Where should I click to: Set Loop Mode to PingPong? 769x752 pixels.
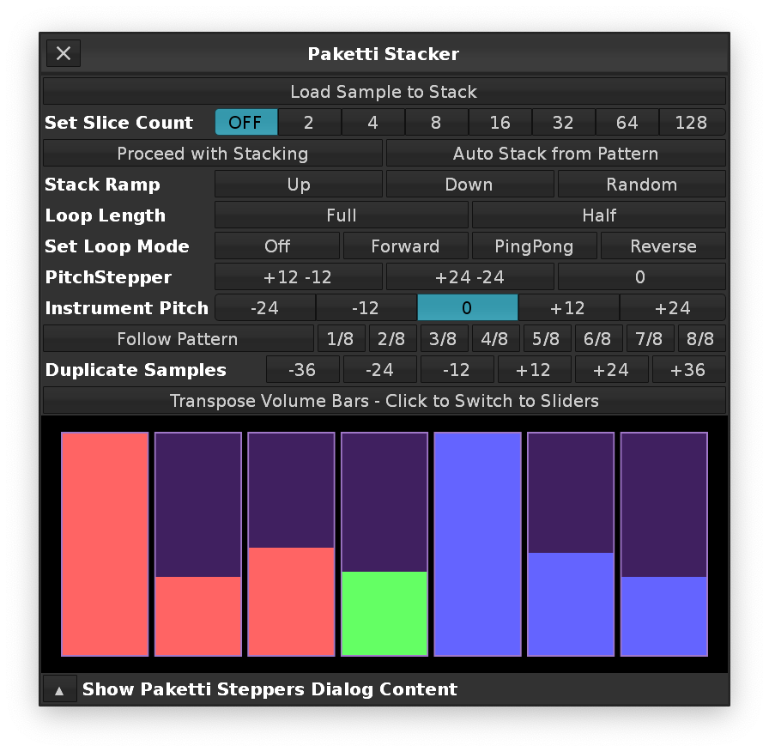tap(534, 246)
